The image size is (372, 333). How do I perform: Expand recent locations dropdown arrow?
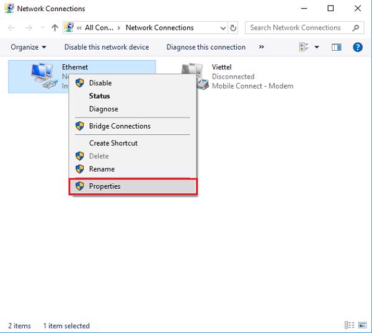coord(42,28)
